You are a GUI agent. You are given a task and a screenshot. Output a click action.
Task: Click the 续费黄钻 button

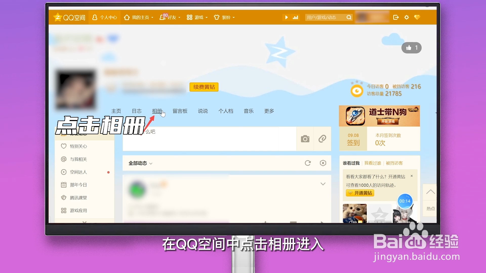tap(204, 87)
